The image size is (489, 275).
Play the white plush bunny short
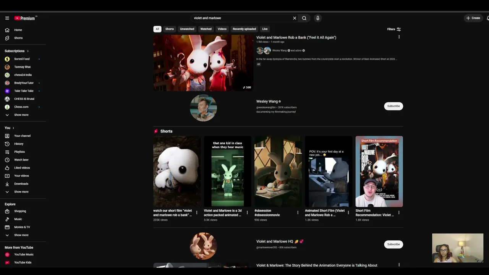177,171
